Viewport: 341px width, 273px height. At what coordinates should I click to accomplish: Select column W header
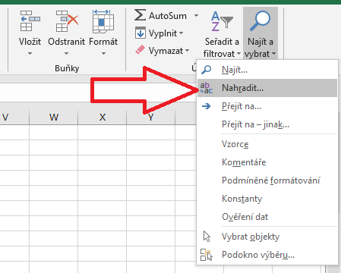coord(54,118)
